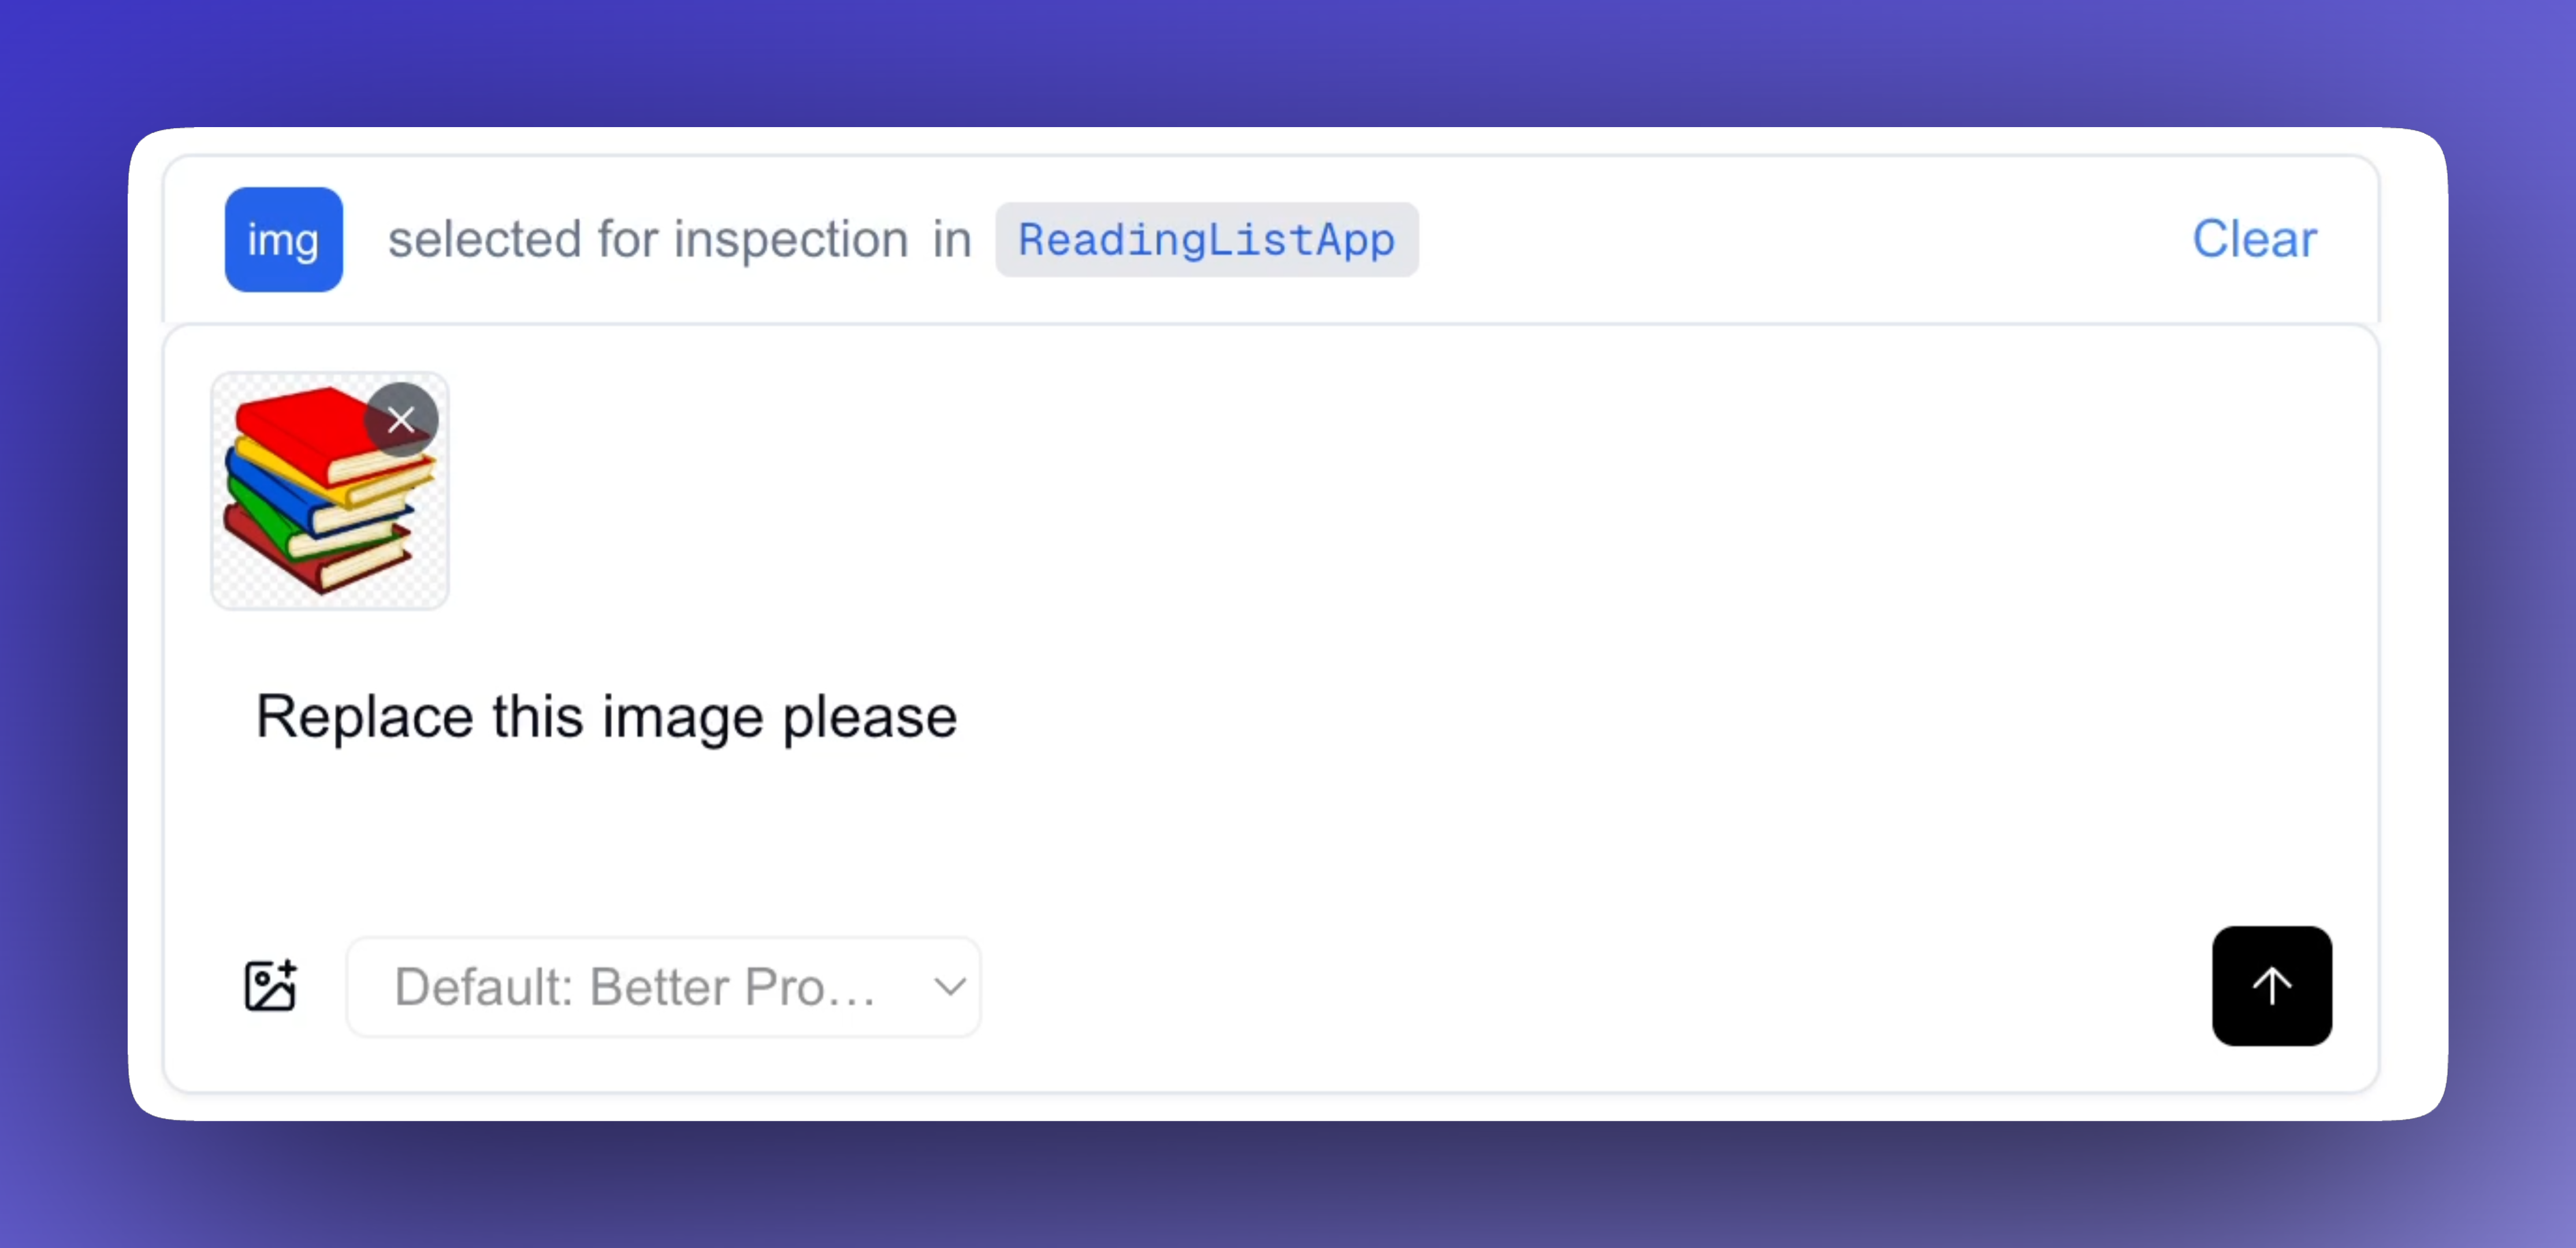Send the message with the arrow button
Screen dimensions: 2576x1248
pos(2271,986)
